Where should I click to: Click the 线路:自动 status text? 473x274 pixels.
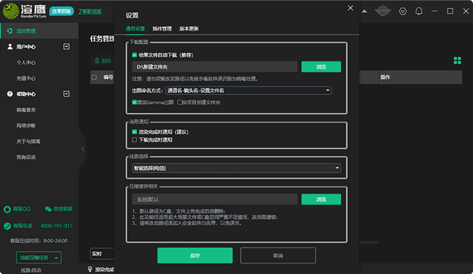click(31, 270)
